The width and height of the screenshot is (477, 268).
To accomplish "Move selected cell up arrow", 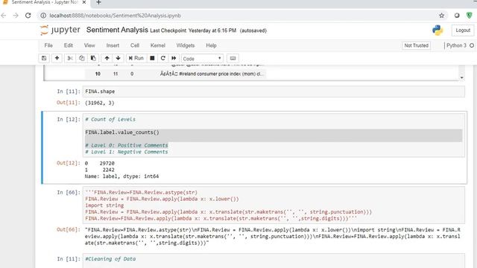I will [107, 58].
